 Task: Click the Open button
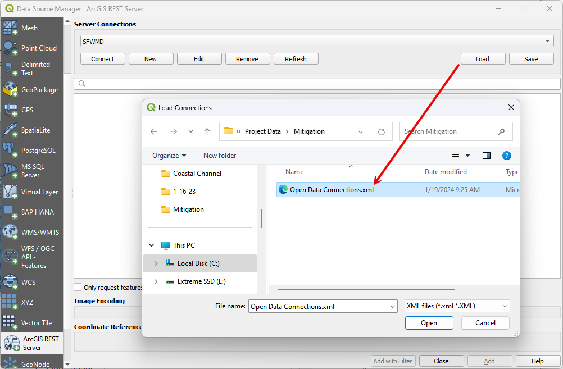(x=429, y=323)
